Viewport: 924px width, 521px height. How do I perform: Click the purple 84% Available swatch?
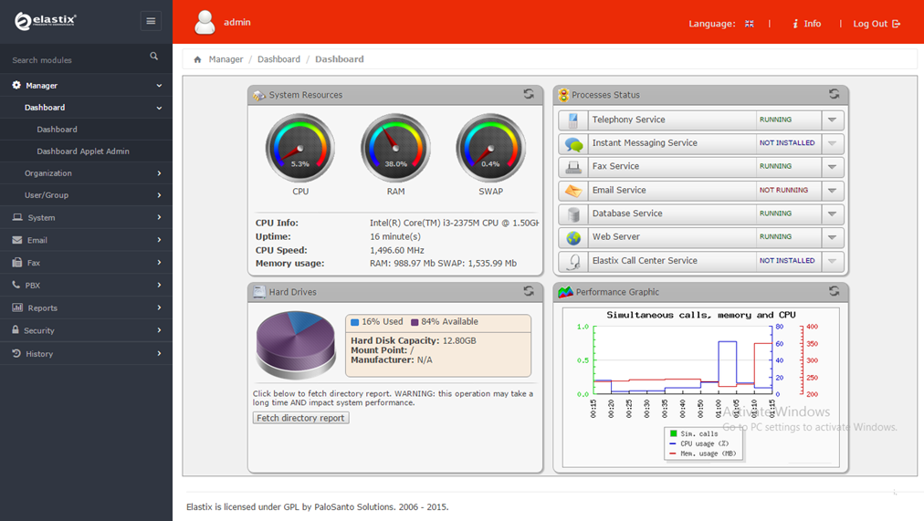[415, 322]
